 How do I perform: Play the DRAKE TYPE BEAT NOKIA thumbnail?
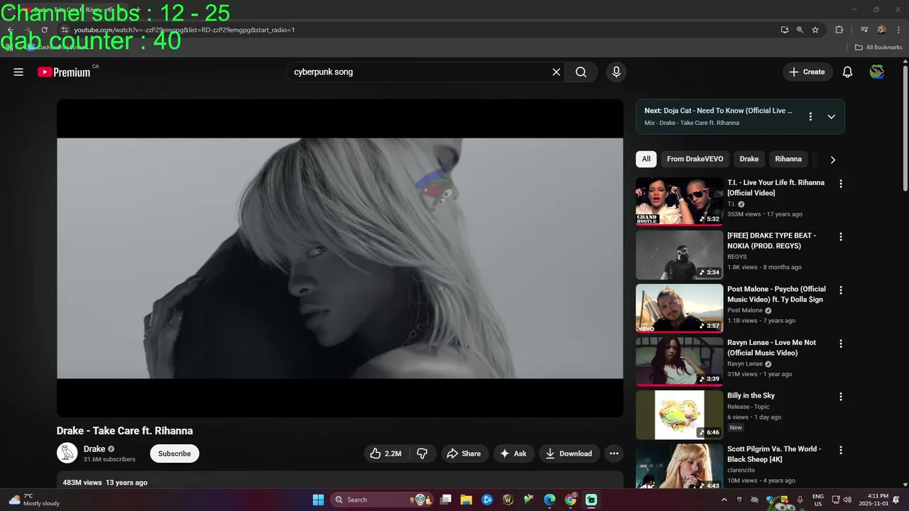pyautogui.click(x=679, y=254)
